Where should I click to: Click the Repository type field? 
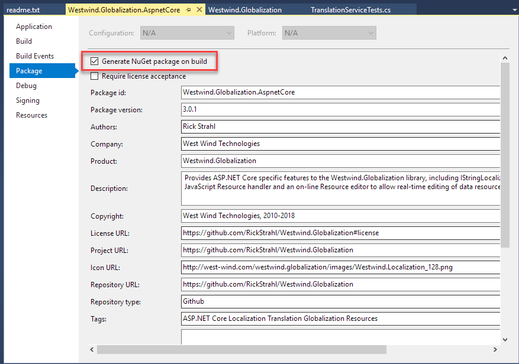(x=341, y=302)
